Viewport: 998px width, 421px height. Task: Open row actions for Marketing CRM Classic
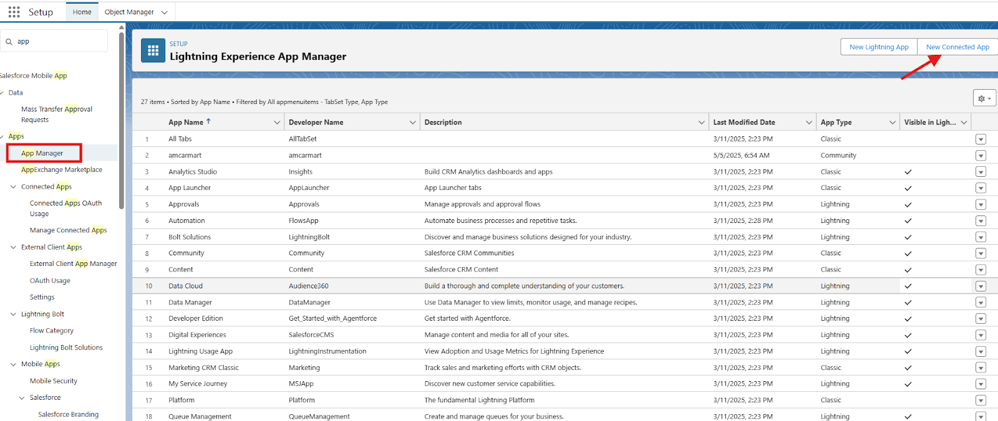pos(981,368)
